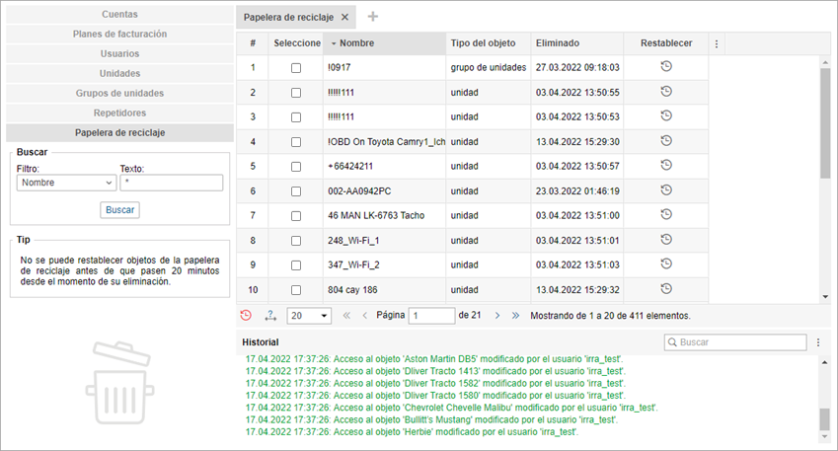Image resolution: width=838 pixels, height=451 pixels.
Task: Select checkbox for !0917 row
Action: coord(296,67)
